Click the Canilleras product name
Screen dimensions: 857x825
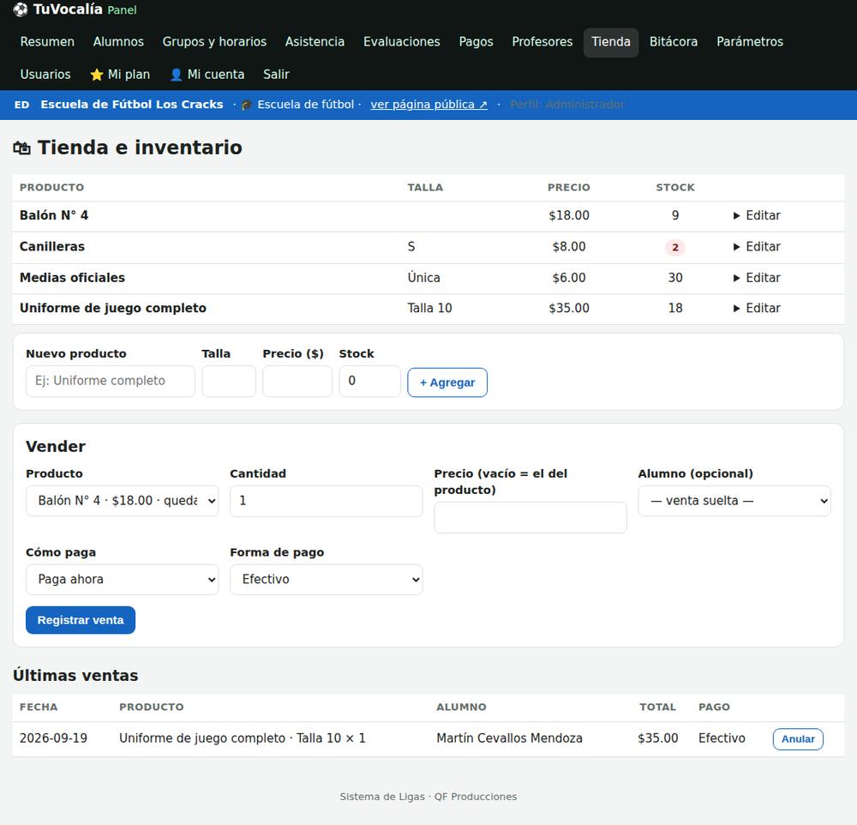click(x=52, y=247)
